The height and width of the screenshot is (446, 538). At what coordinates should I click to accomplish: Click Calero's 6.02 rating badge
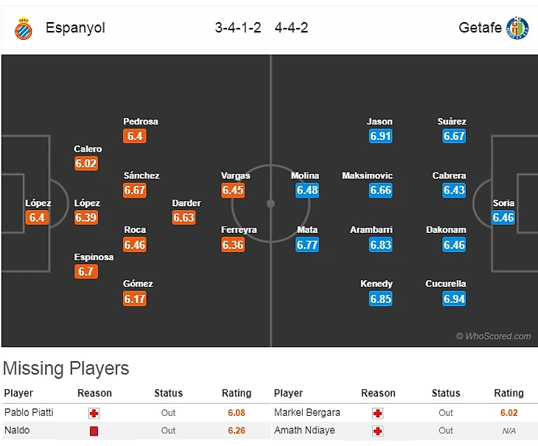86,163
